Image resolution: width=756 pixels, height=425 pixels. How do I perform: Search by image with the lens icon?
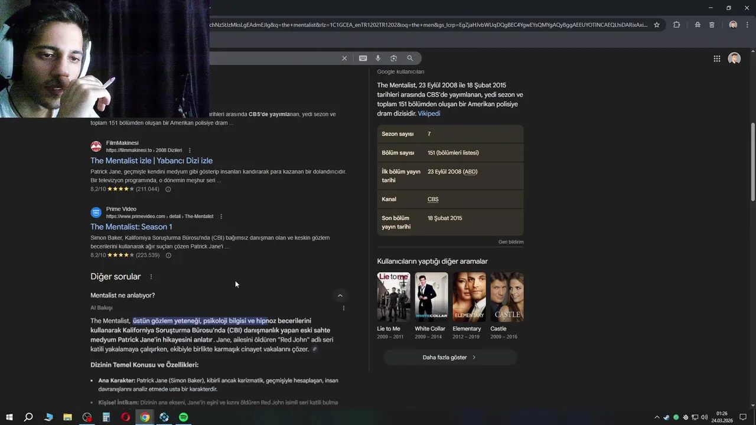[x=393, y=58]
